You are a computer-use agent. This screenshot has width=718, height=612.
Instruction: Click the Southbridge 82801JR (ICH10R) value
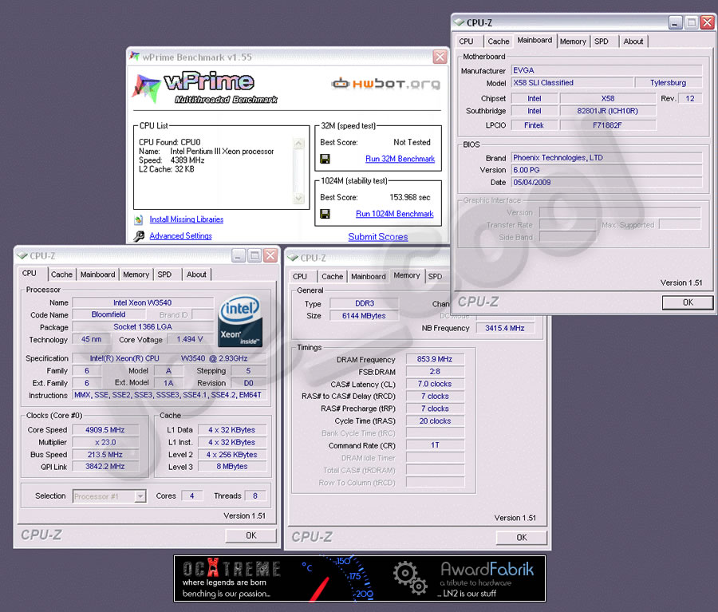point(607,111)
